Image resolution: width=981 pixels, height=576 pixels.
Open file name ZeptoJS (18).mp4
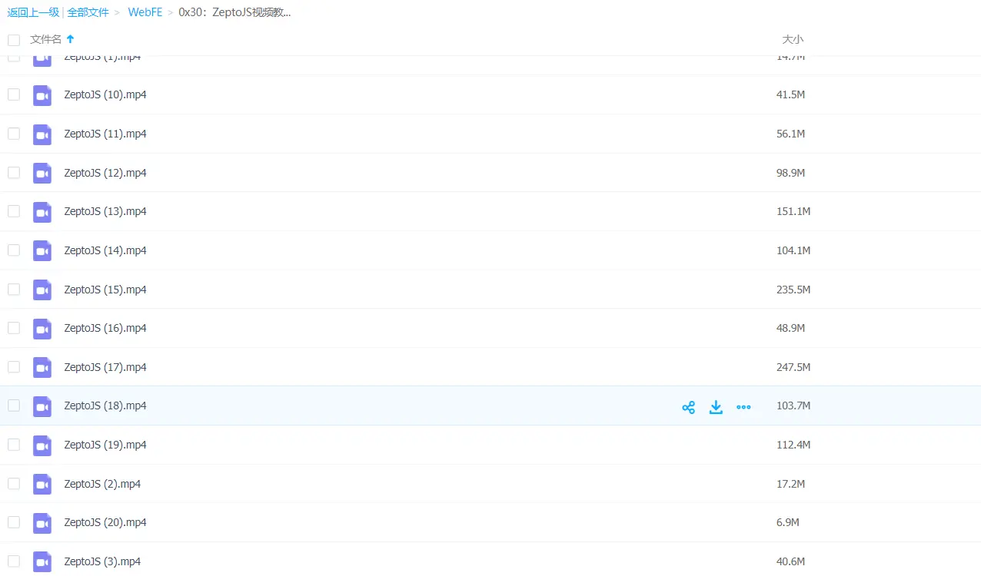pos(105,406)
